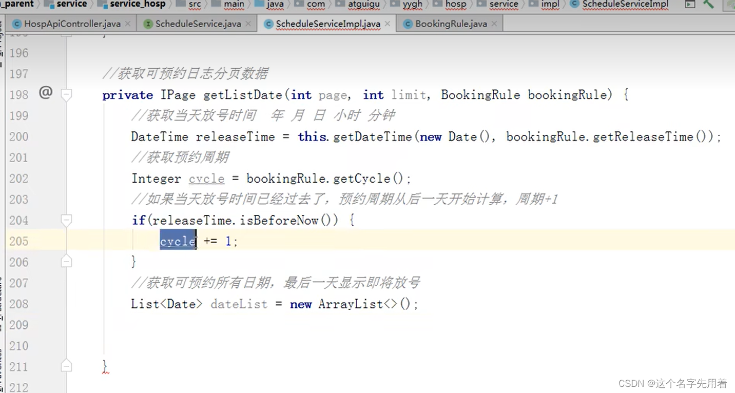The image size is (735, 393).
Task: Close the BookingRule.java tab
Action: point(494,24)
